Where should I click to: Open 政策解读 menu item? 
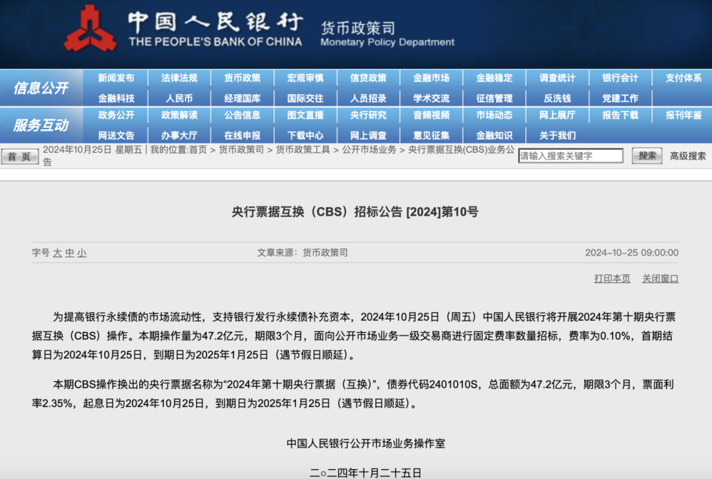[179, 115]
